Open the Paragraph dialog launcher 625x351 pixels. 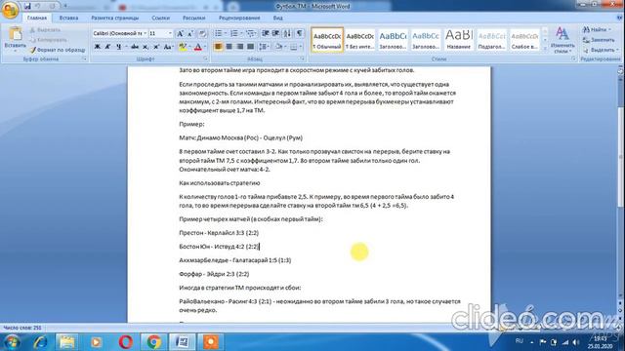(303, 58)
